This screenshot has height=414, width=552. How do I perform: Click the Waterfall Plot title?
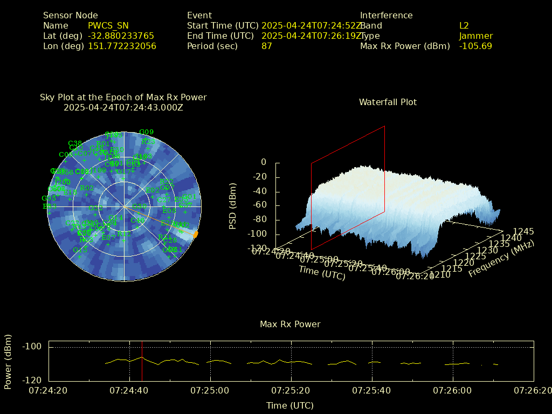pos(388,102)
